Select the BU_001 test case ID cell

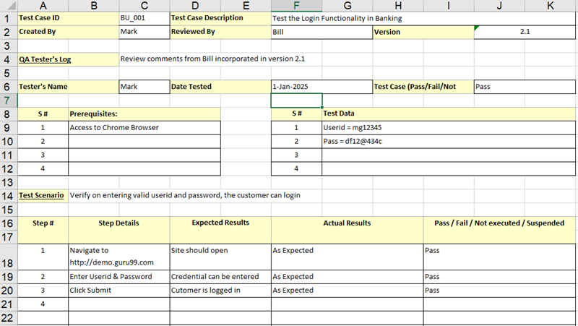pyautogui.click(x=144, y=18)
